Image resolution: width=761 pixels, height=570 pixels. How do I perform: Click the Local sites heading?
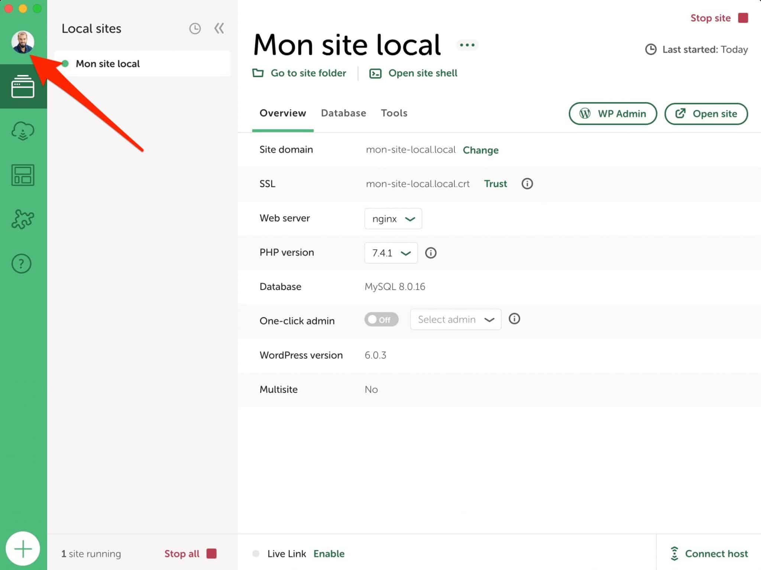point(91,29)
